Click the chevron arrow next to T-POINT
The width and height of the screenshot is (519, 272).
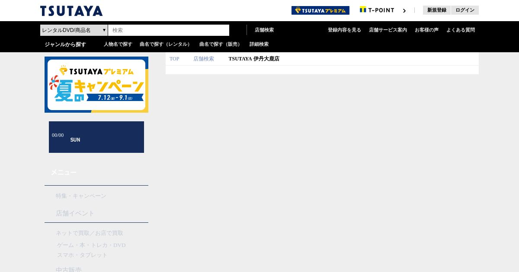pyautogui.click(x=404, y=10)
